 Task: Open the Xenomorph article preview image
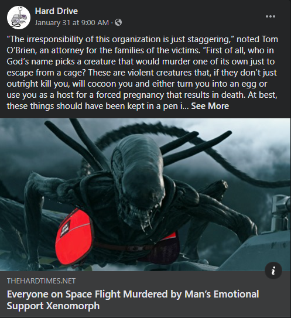pyautogui.click(x=145, y=194)
